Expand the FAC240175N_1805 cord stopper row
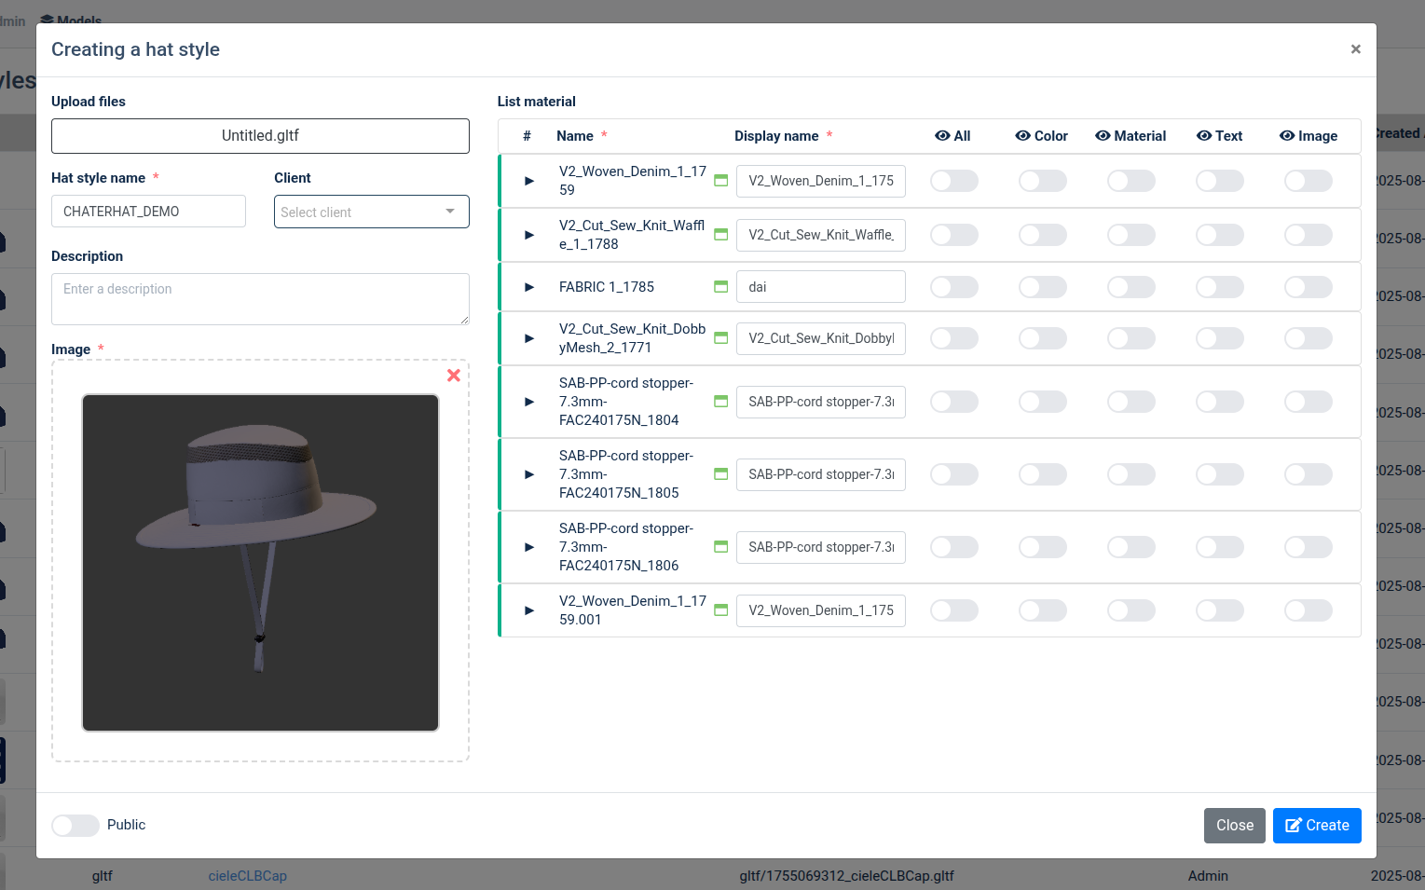 click(x=529, y=474)
